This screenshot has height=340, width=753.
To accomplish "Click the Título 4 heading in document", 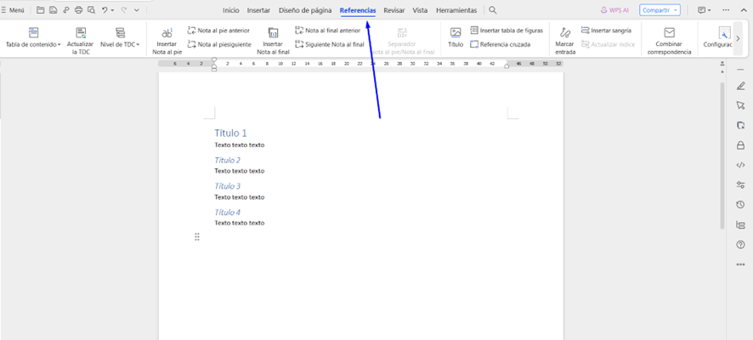I will click(x=227, y=212).
